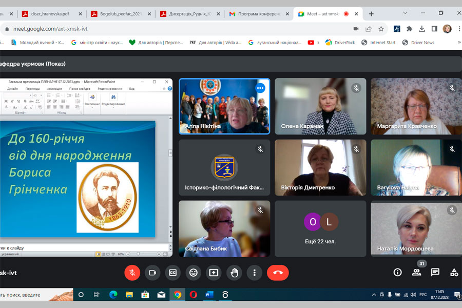The height and width of the screenshot is (308, 462).
Task: Show the participants list panel
Action: (x=416, y=272)
